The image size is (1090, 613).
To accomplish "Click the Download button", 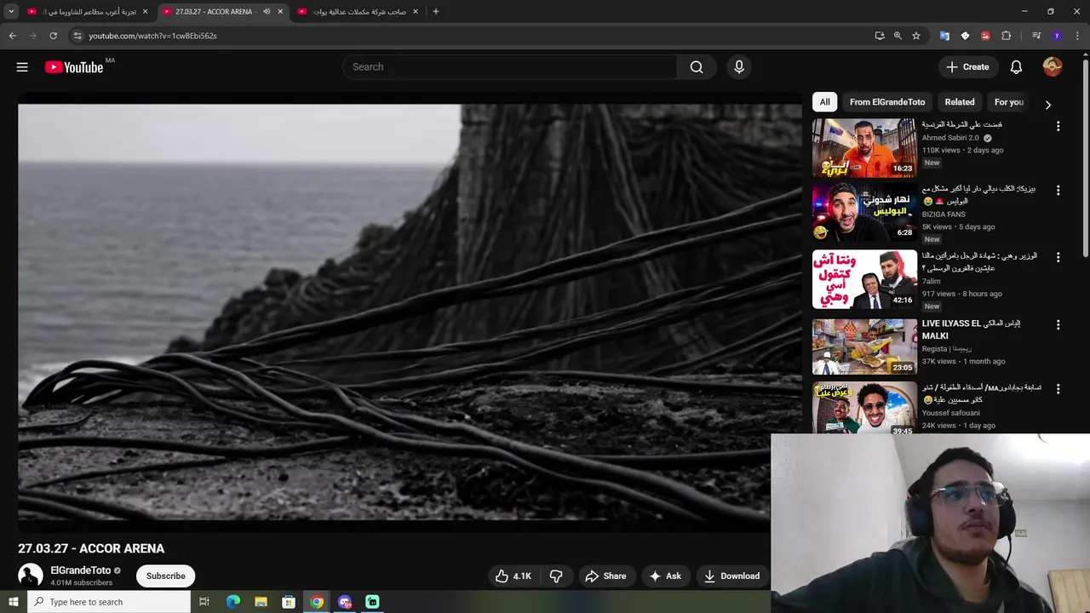I will tap(731, 576).
